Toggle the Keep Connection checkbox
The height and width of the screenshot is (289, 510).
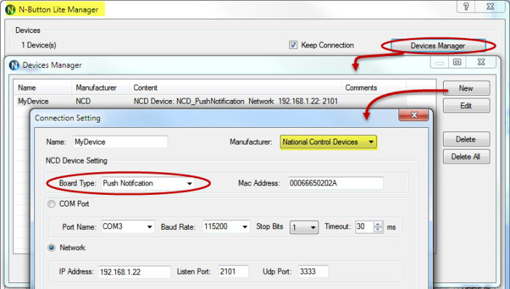293,45
